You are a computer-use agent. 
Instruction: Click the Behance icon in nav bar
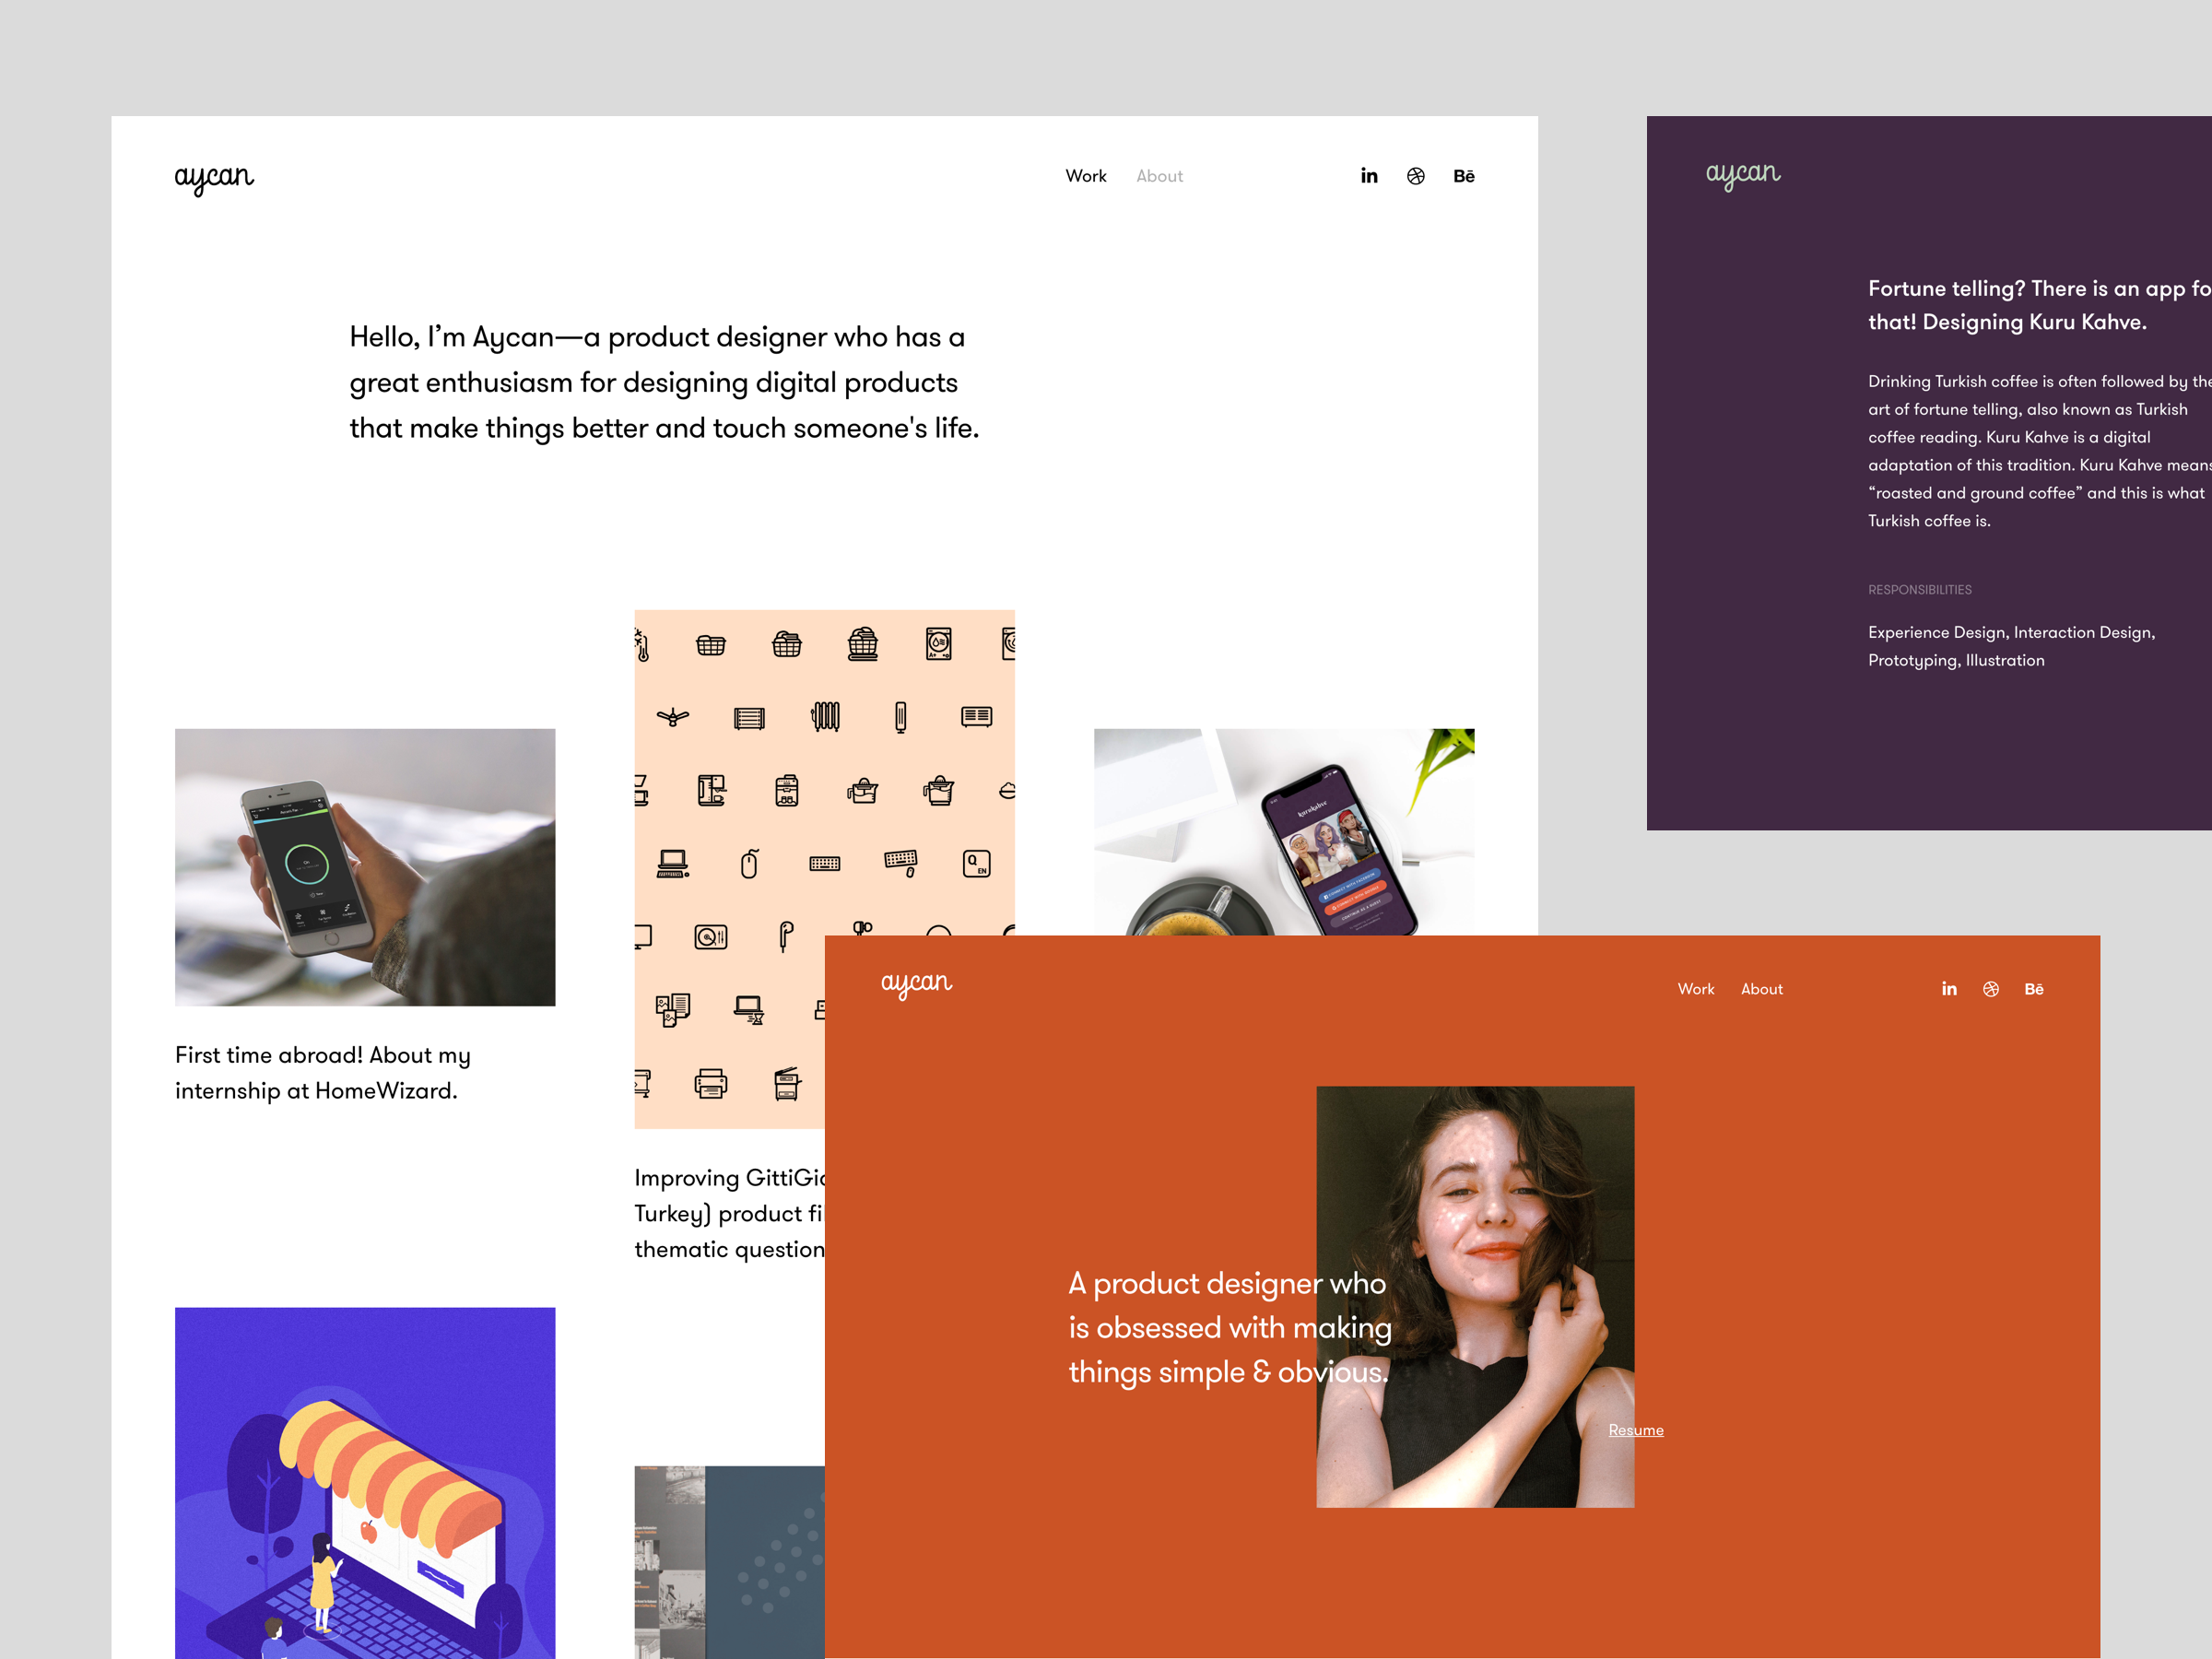[1466, 176]
